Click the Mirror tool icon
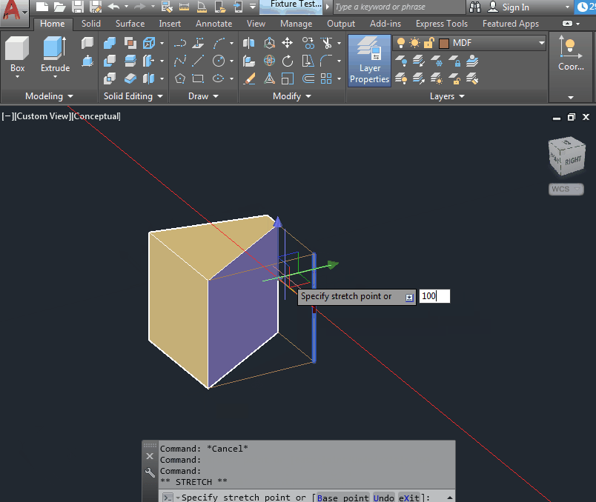The height and width of the screenshot is (502, 596). point(249,43)
